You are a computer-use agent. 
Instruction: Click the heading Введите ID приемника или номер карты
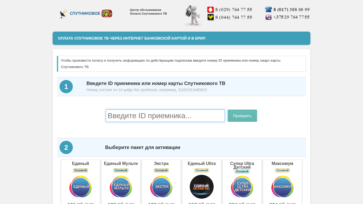pyautogui.click(x=156, y=83)
